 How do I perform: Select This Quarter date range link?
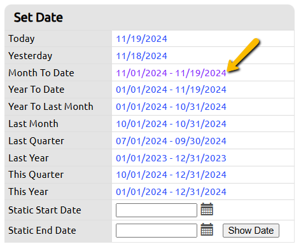[171, 175]
